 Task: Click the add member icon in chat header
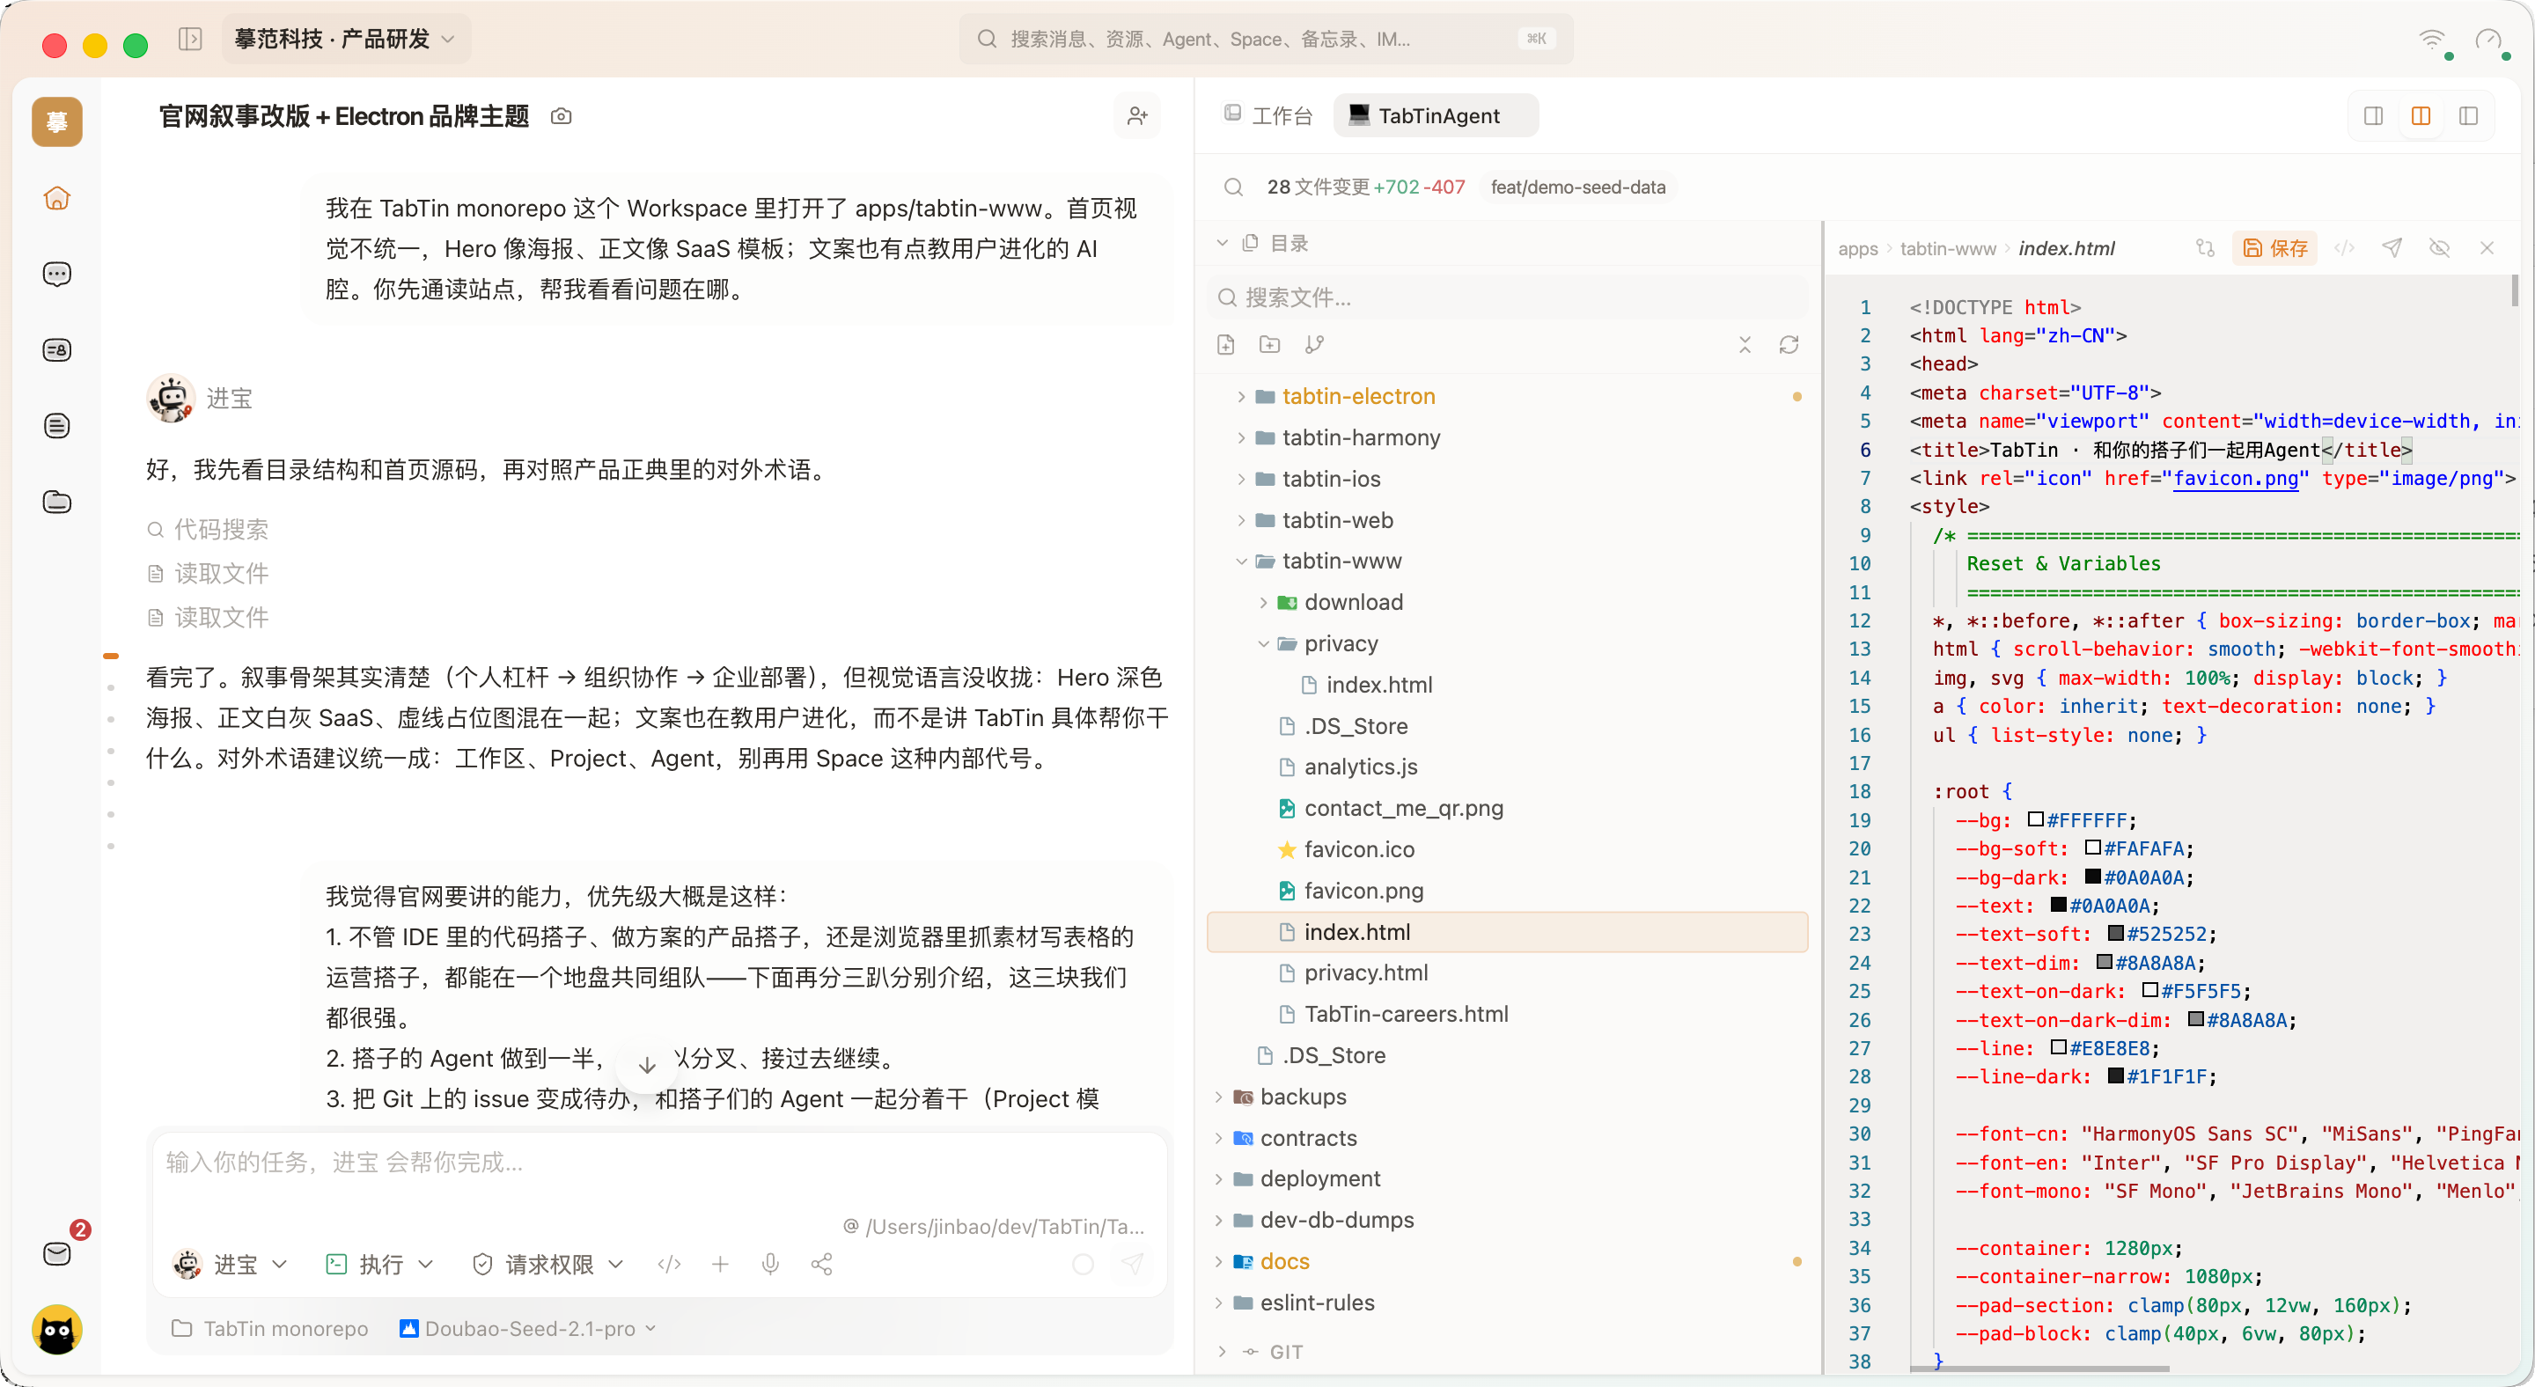pyautogui.click(x=1136, y=116)
